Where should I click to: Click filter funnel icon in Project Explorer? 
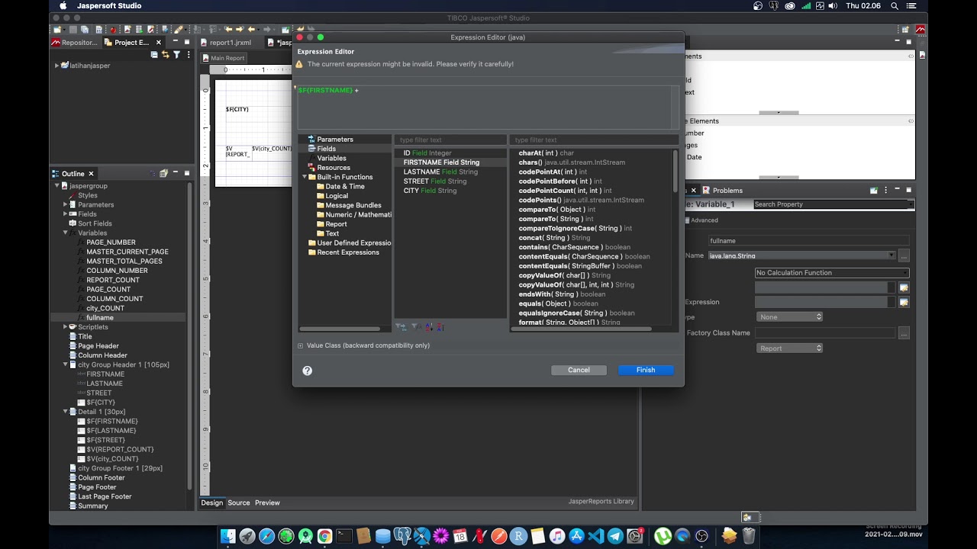[x=176, y=55]
